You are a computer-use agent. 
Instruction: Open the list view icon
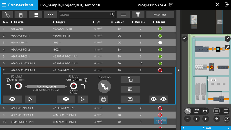36,14
